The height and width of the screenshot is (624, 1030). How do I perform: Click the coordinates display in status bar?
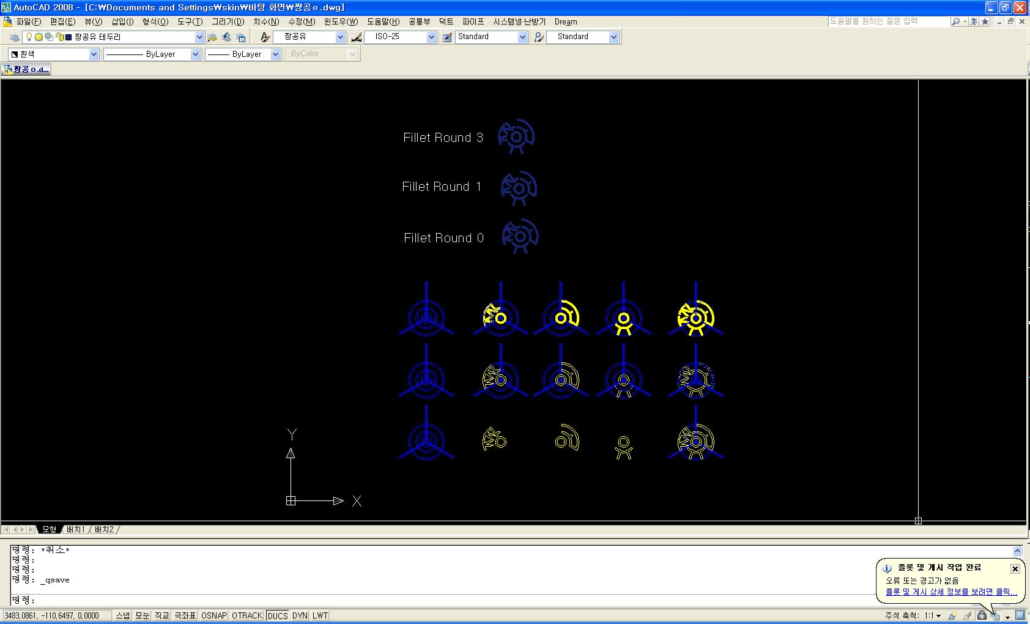[x=56, y=615]
